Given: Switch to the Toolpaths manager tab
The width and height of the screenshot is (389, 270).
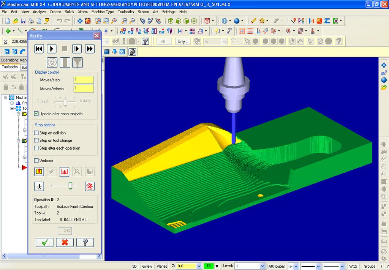Looking at the screenshot, I should (x=9, y=67).
